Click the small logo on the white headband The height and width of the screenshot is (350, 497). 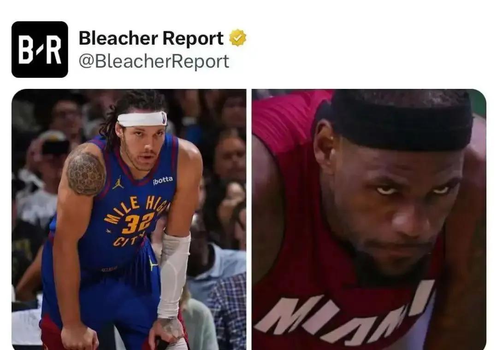(x=164, y=117)
